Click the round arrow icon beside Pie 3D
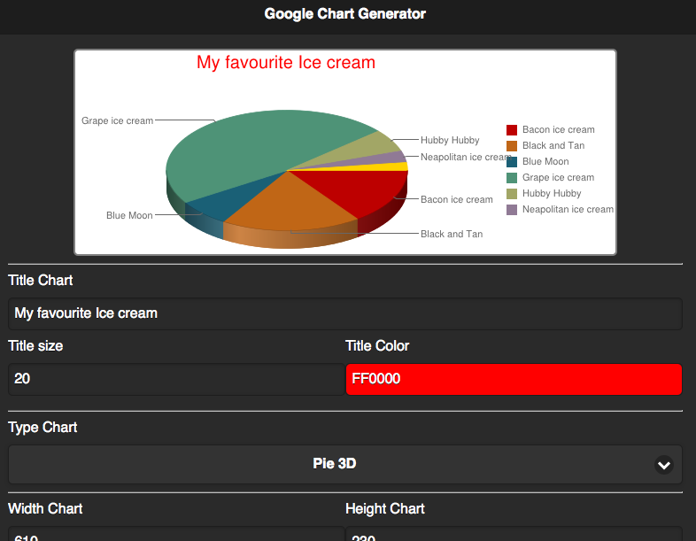 click(663, 464)
